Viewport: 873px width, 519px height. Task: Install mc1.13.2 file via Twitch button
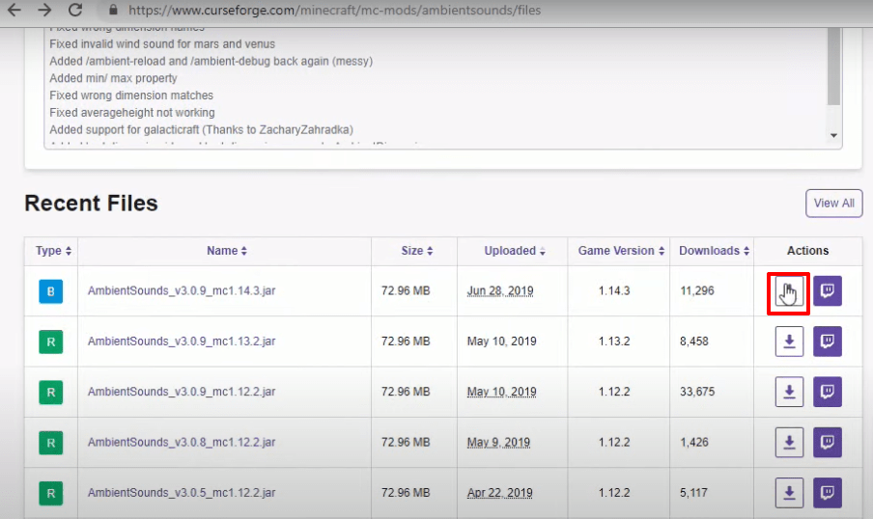tap(828, 341)
